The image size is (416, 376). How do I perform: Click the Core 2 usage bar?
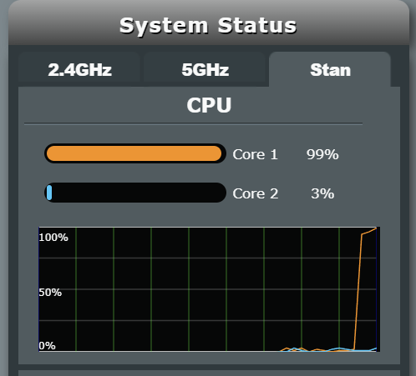coord(135,193)
